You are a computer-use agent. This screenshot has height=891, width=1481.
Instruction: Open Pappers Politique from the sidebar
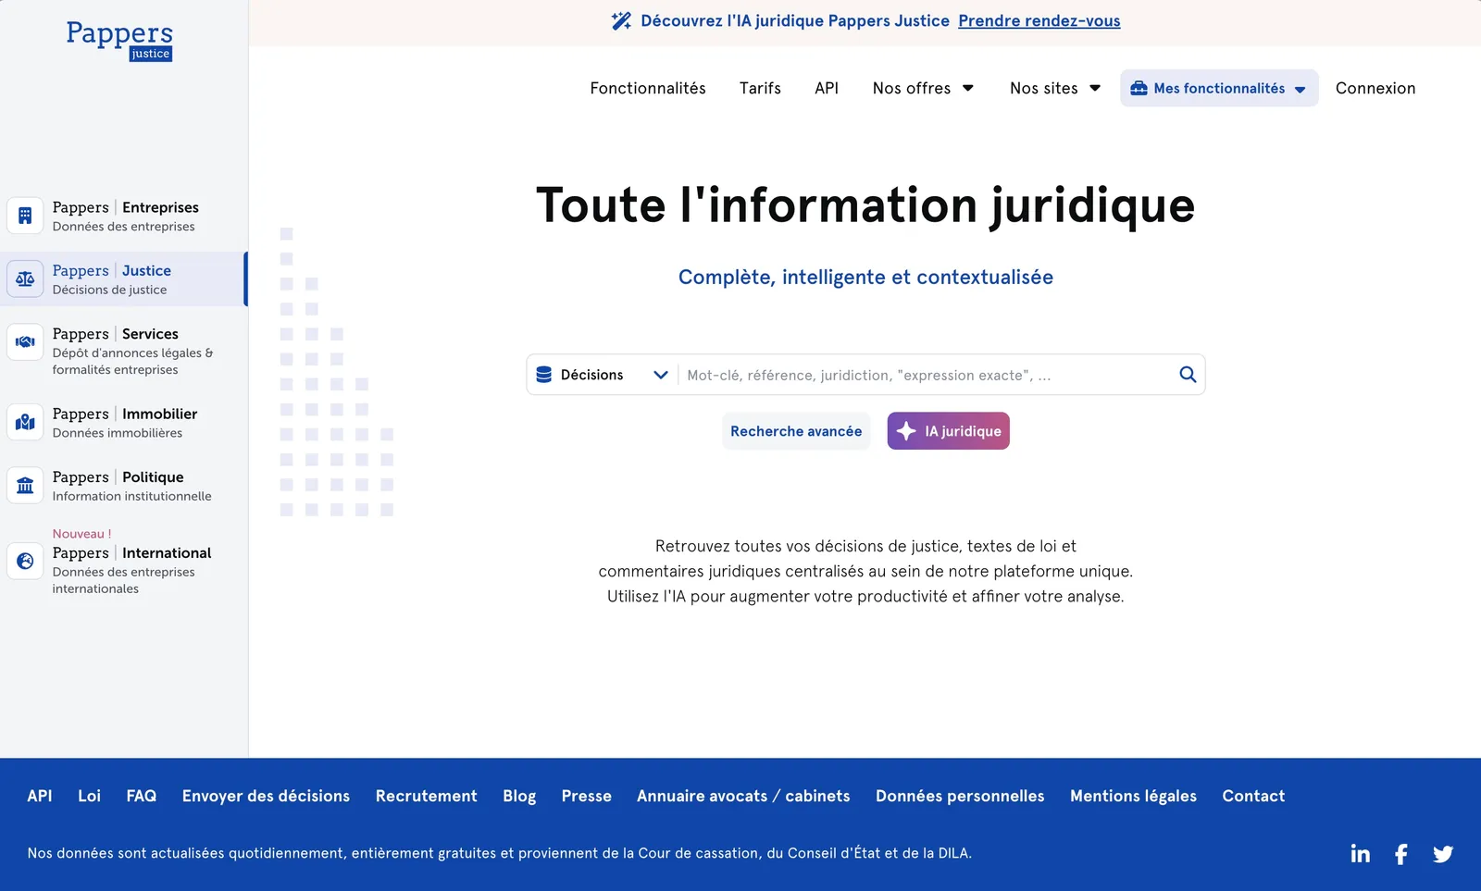[x=124, y=485]
